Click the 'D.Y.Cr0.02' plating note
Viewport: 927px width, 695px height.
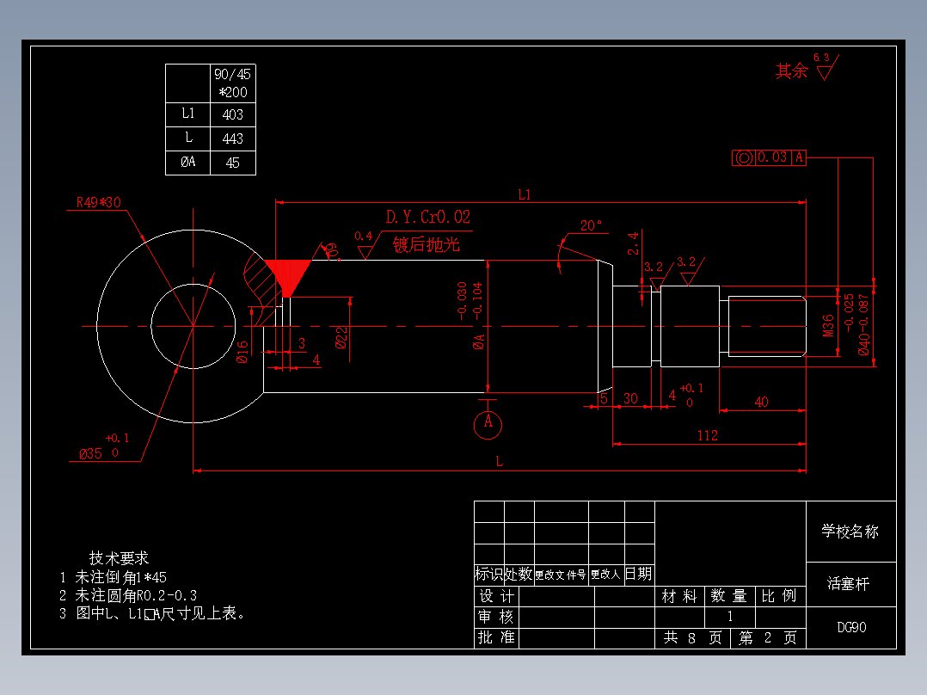click(428, 217)
